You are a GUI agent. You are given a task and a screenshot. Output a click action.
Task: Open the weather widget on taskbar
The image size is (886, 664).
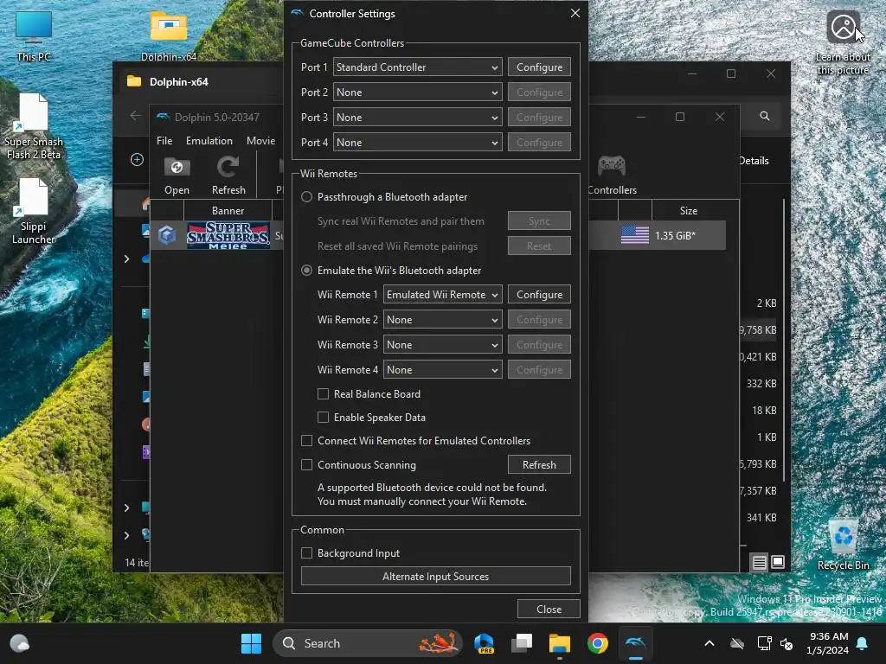20,643
